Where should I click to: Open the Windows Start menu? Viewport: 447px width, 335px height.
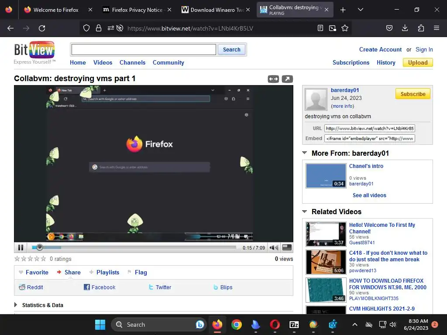[100, 325]
